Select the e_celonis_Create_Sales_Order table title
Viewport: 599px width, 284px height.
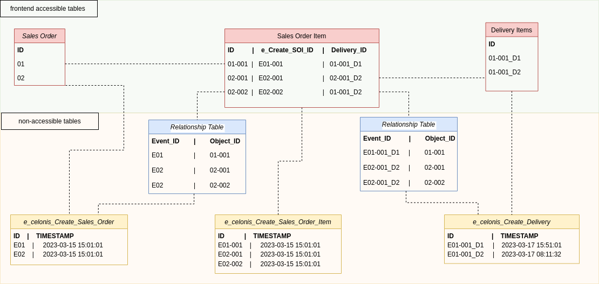(69, 222)
